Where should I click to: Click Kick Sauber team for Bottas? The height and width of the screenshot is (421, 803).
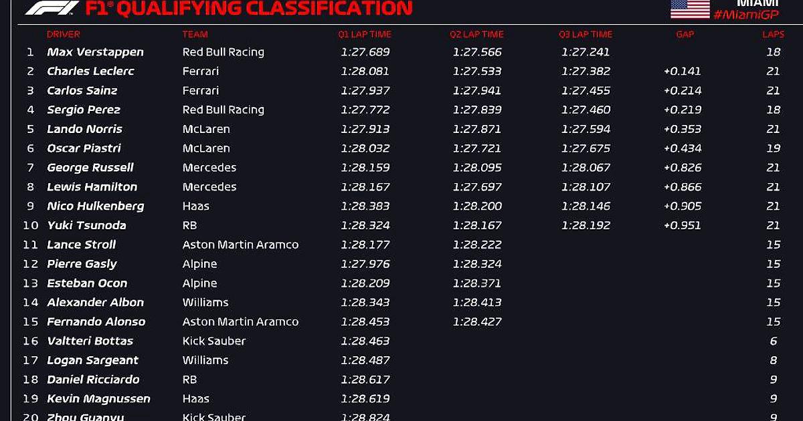[214, 341]
